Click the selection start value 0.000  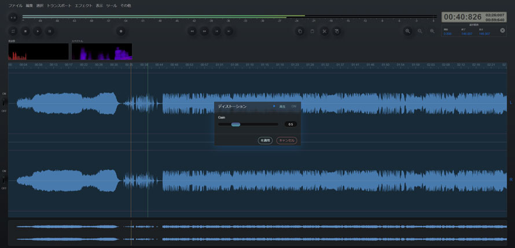(448, 34)
